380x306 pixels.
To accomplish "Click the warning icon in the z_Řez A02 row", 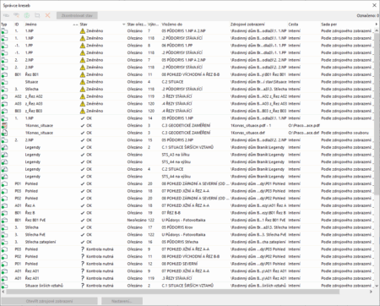I will click(83, 96).
